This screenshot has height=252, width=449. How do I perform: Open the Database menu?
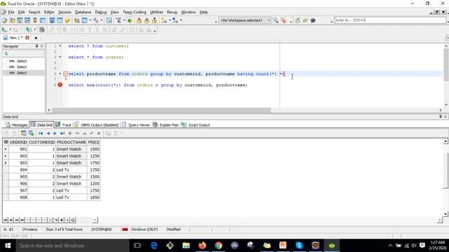pyautogui.click(x=83, y=13)
